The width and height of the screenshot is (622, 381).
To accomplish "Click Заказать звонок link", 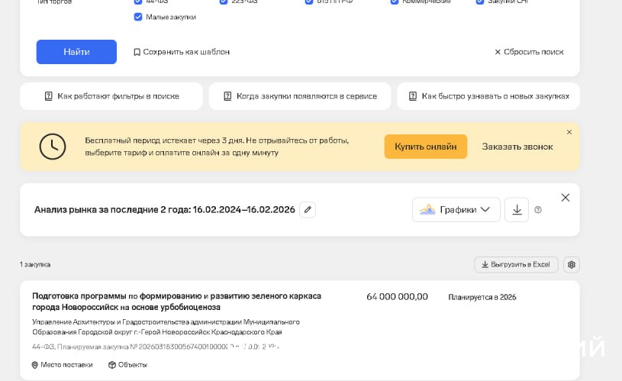I will [517, 147].
